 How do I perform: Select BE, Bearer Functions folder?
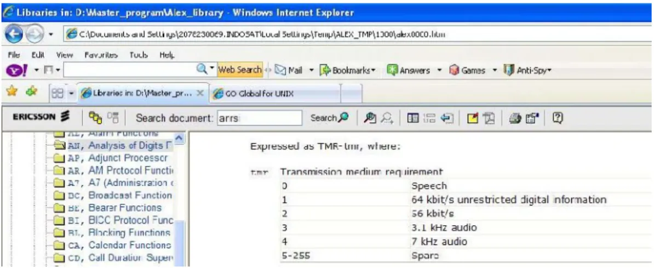click(x=107, y=208)
